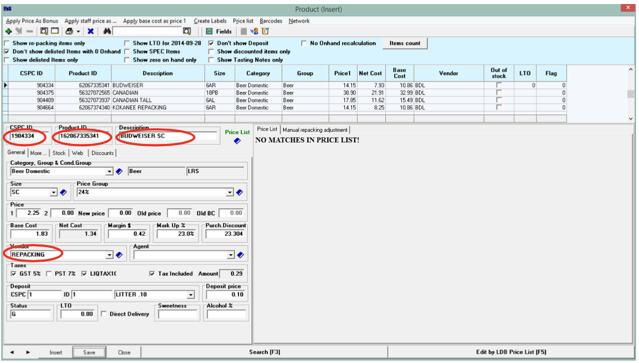Click blue lookup icon beside Agent dropdown
Image resolution: width=639 pixels, height=363 pixels.
pos(240,255)
